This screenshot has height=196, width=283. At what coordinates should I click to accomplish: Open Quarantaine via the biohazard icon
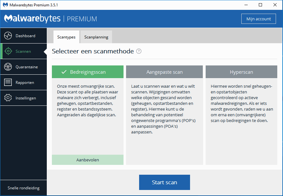8,67
